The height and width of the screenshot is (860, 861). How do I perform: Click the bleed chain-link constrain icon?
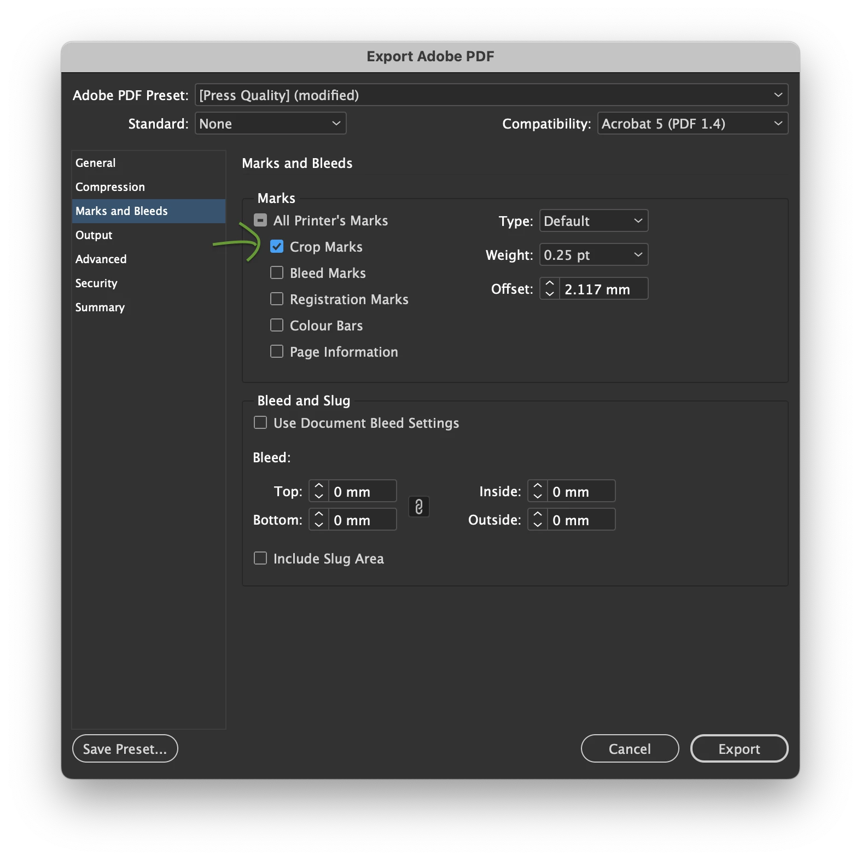coord(419,507)
